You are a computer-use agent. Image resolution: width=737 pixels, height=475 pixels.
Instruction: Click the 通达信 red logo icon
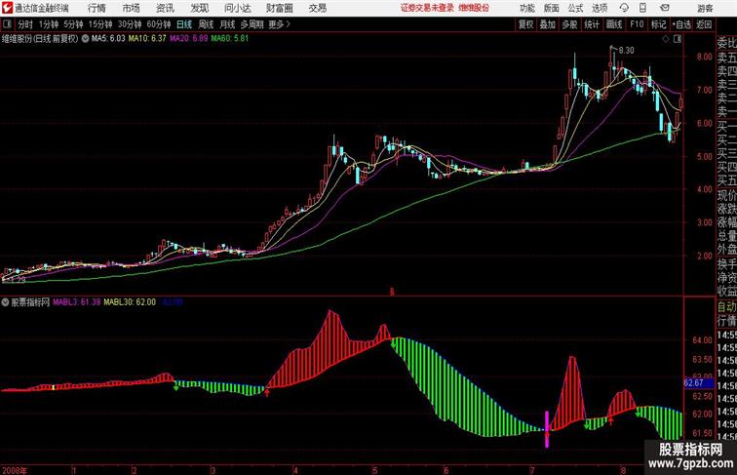tap(7, 8)
